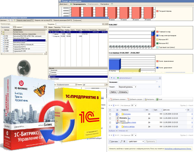The width and height of the screenshot is (194, 152).
Task: Click minus icon in Раздел filter row
Action: click(159, 87)
